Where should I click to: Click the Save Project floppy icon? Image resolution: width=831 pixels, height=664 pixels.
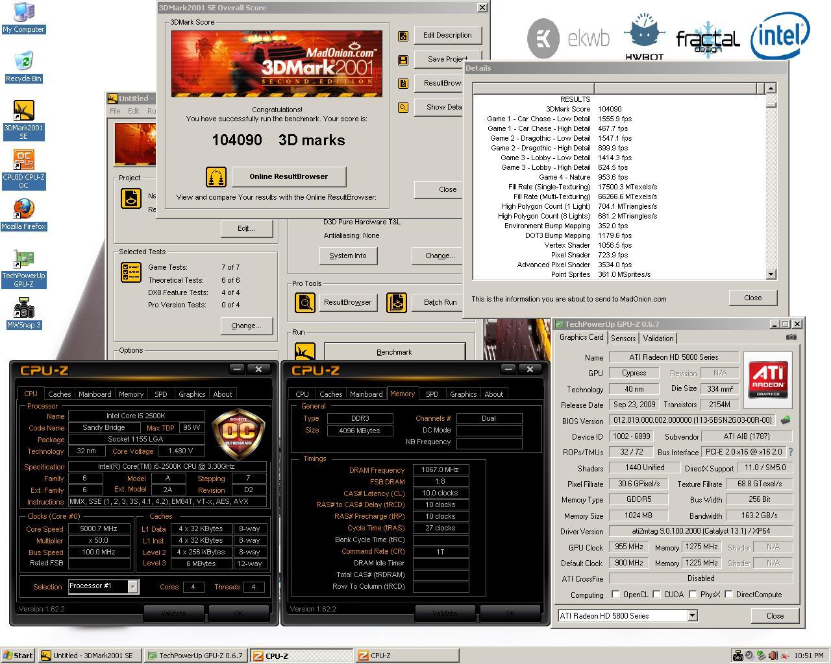point(403,60)
